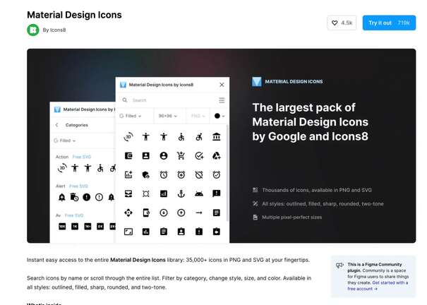Select the alarm on check icon
427x305 pixels.
pos(217,174)
